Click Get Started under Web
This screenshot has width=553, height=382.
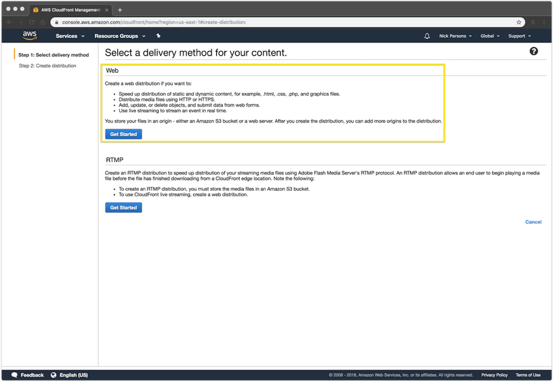click(123, 134)
